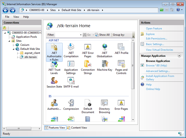This screenshot has height=138, width=186.
Task: Click the Home icon in top toolbar
Action: (x=172, y=10)
